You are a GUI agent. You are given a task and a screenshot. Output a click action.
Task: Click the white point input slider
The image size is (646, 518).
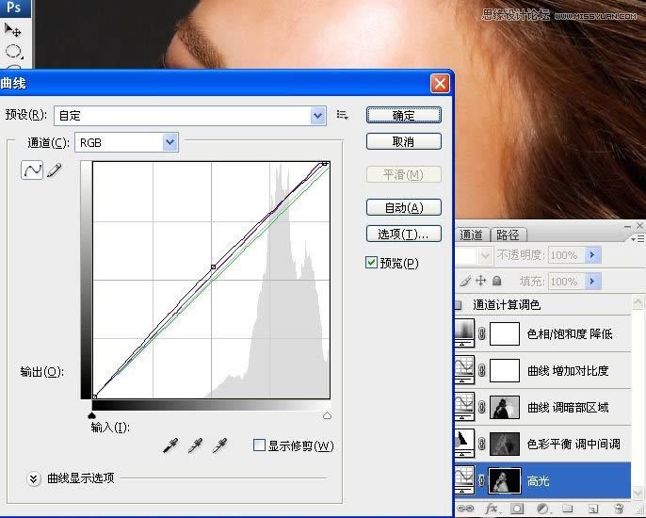(x=327, y=414)
